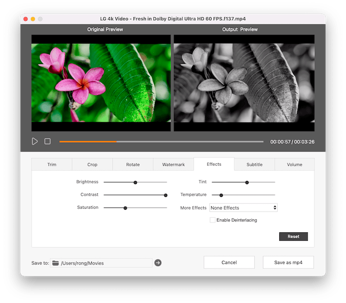Expand the More Effects dropdown

tap(243, 208)
